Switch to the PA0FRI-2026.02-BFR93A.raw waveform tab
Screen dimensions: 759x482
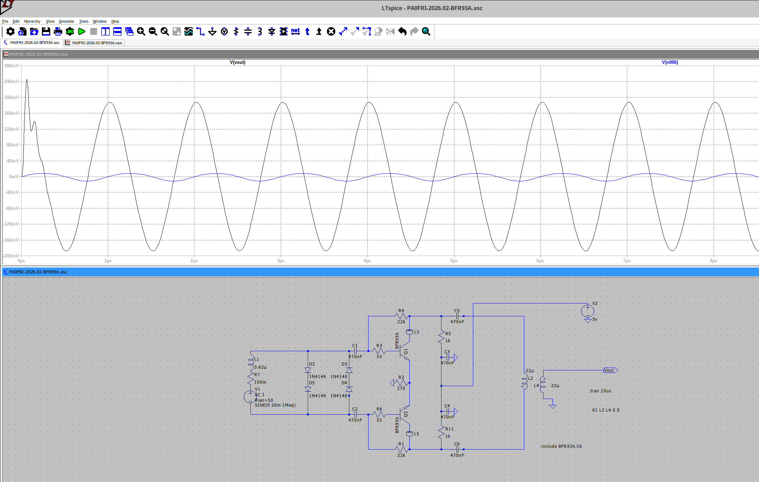[x=94, y=43]
